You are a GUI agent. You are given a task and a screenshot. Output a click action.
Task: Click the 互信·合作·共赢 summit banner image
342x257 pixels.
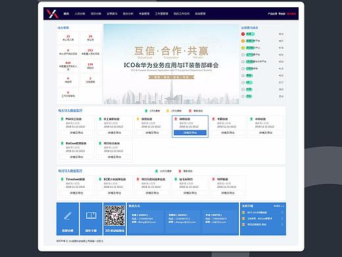[171, 64]
